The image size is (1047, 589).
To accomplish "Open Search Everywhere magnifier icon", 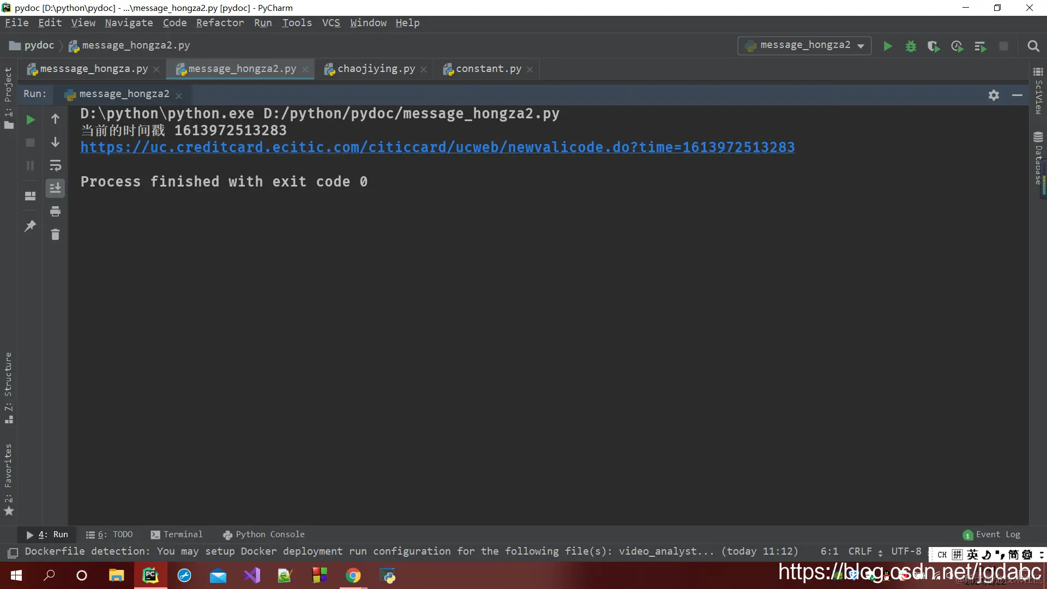I will (x=1033, y=46).
